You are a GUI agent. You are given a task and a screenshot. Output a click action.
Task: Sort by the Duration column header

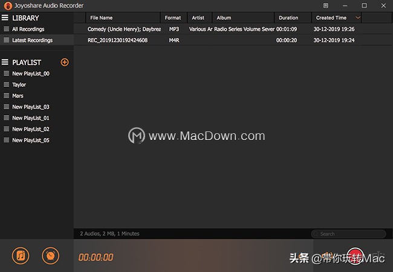click(x=293, y=17)
